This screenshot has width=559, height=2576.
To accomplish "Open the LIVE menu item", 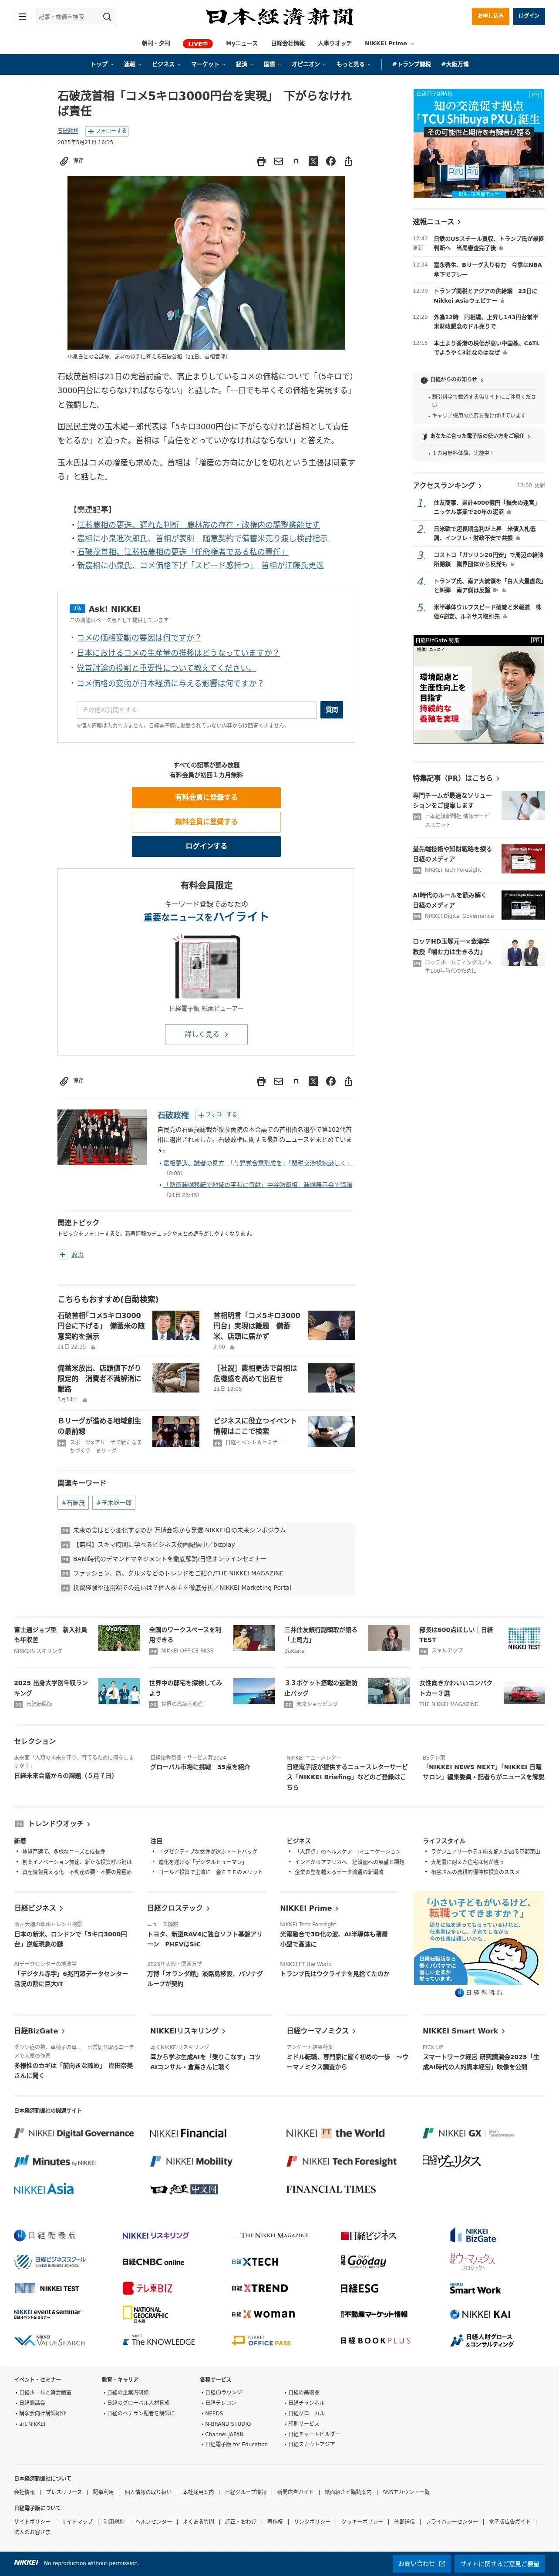I will pyautogui.click(x=198, y=43).
